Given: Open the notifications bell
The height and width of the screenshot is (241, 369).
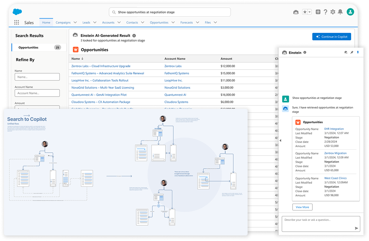Looking at the screenshot, I should click(340, 12).
